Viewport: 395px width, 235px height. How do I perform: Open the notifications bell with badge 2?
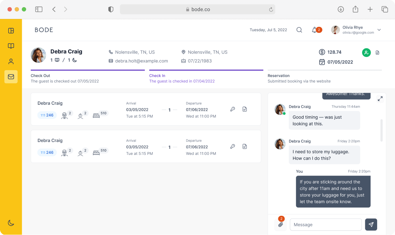317,30
